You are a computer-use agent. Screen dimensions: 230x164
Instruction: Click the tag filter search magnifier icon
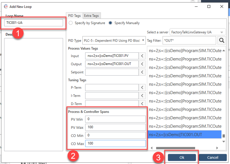pos(222,41)
